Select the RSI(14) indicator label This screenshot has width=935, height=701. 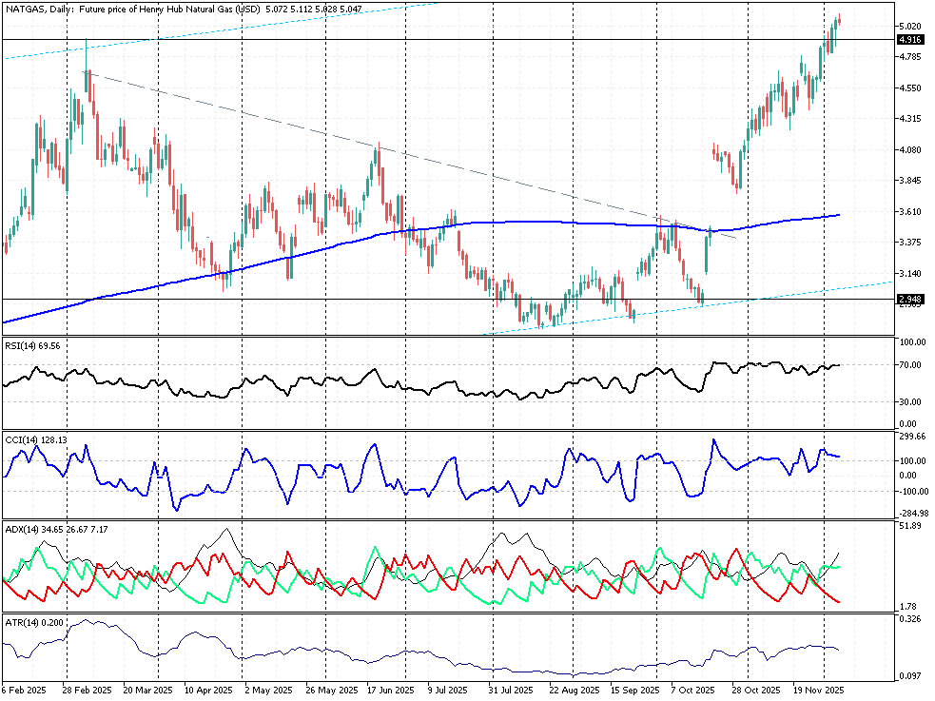pos(33,347)
